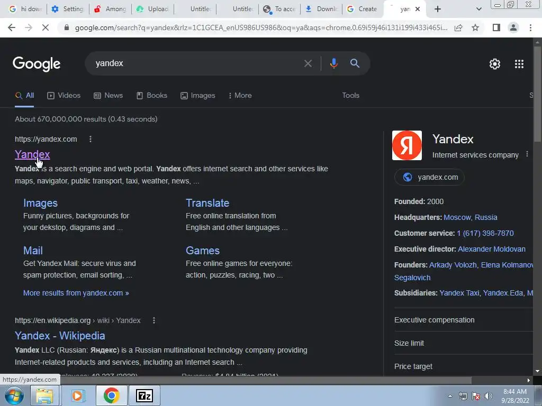Viewport: 542px width, 406px height.
Task: Click the Action Center flag tray icon
Action: (476, 396)
